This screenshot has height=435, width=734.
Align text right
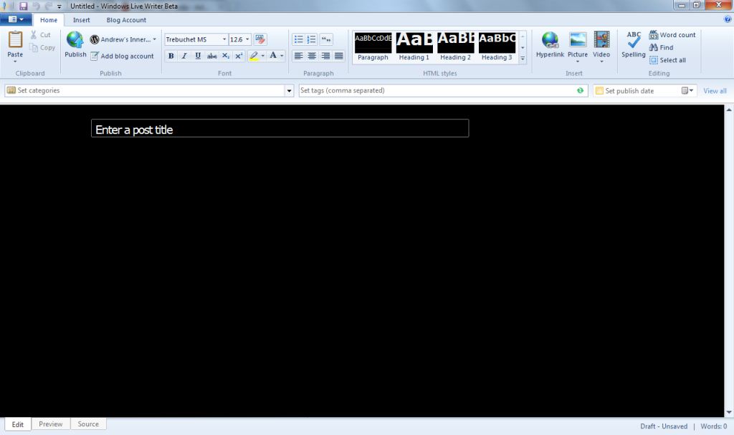pos(325,56)
